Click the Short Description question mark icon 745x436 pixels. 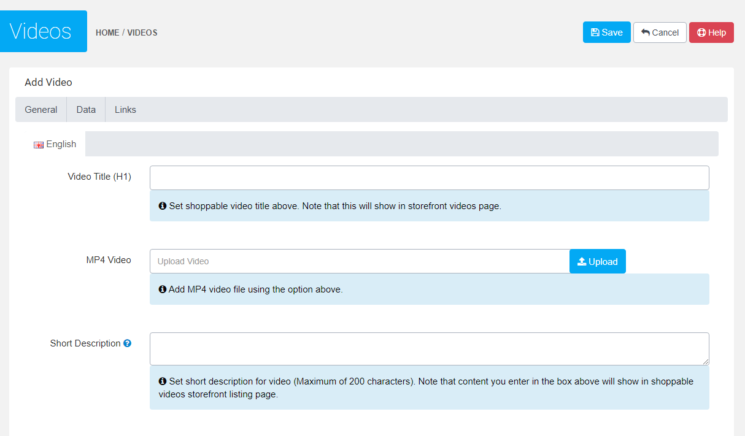(127, 343)
